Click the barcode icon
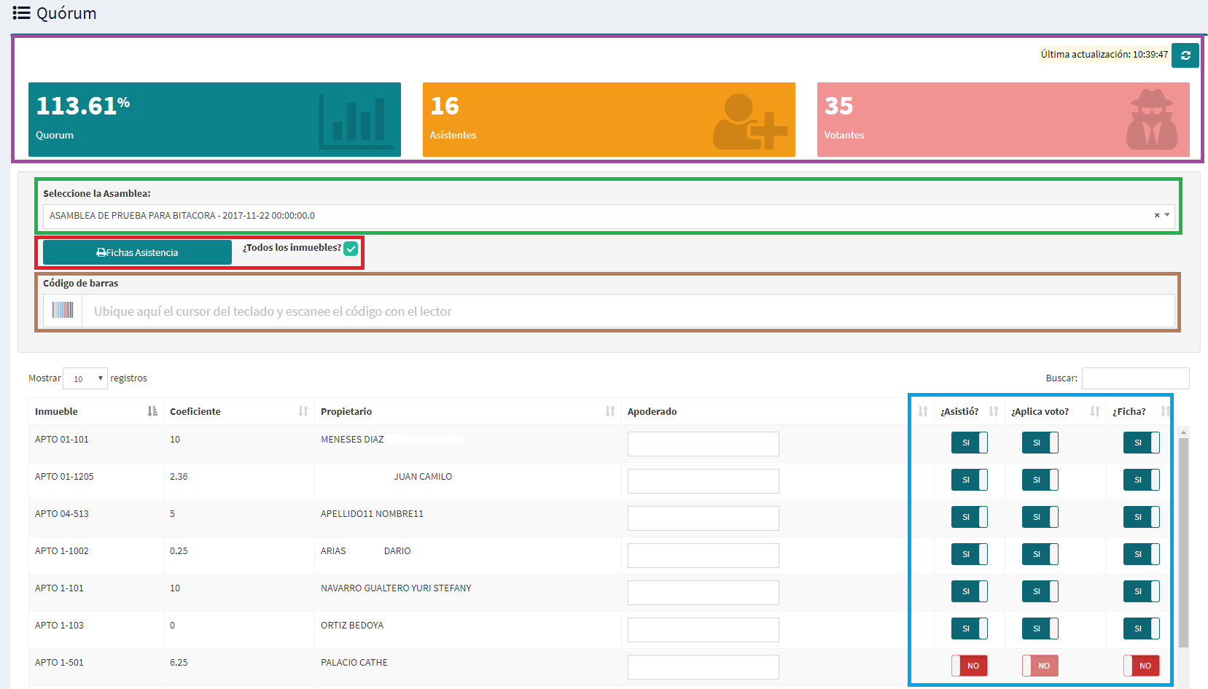The image size is (1208, 689). point(63,311)
